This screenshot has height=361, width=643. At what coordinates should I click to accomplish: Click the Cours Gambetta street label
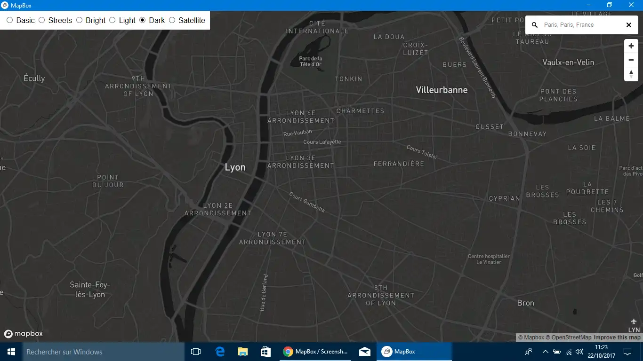tap(307, 202)
